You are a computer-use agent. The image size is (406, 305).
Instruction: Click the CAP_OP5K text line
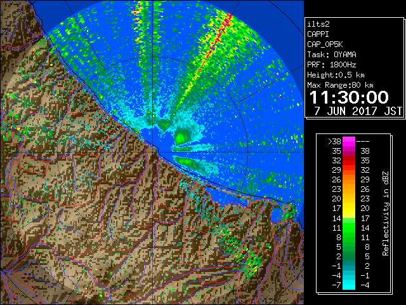(x=325, y=44)
